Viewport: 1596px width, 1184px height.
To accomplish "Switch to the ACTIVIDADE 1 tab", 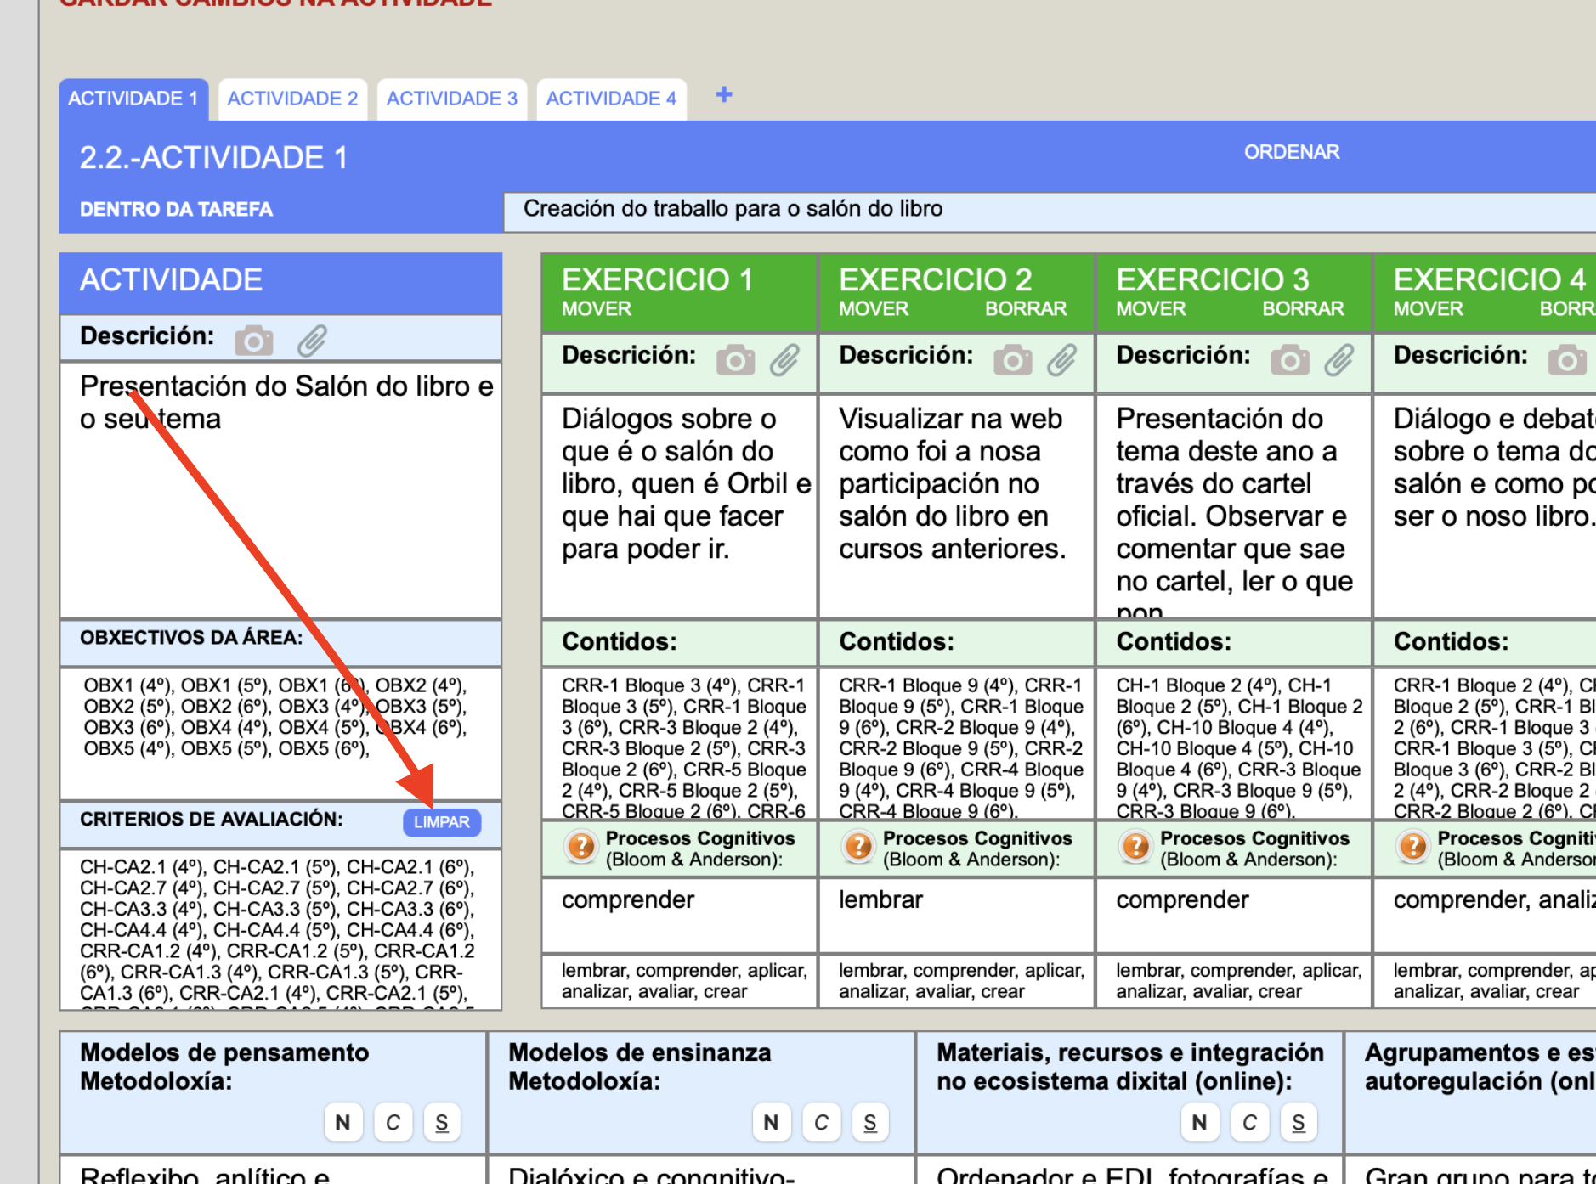I will click(133, 99).
